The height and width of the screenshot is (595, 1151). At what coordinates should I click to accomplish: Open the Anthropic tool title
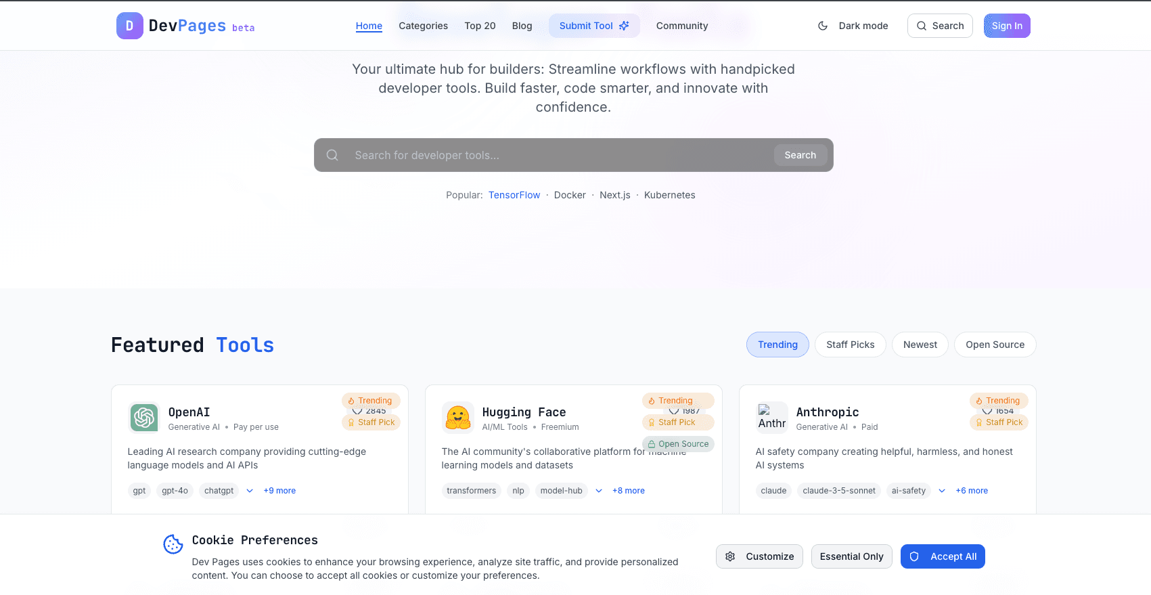[828, 412]
